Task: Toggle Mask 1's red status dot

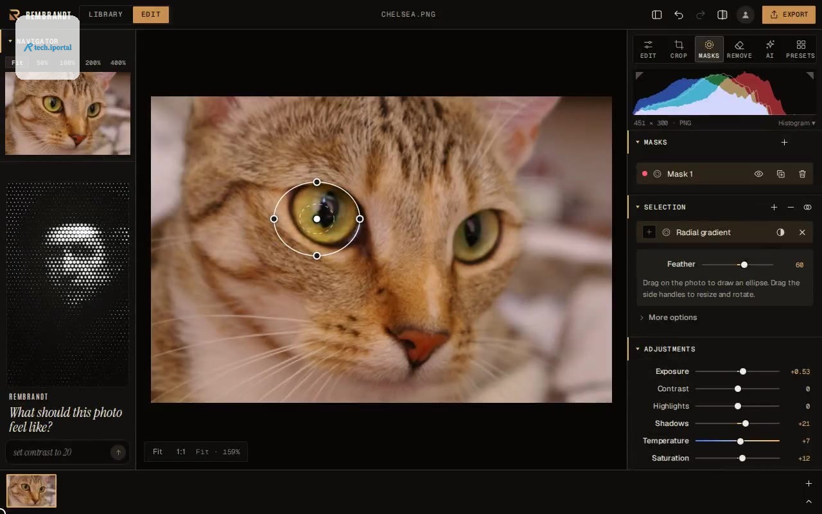Action: (x=645, y=174)
